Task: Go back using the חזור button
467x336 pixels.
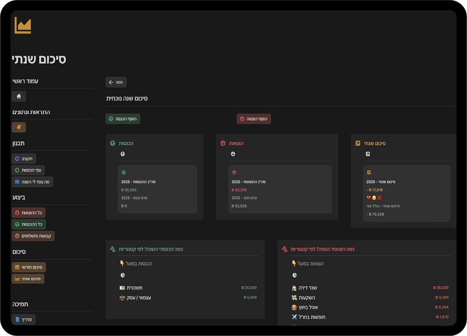Action: click(x=116, y=82)
